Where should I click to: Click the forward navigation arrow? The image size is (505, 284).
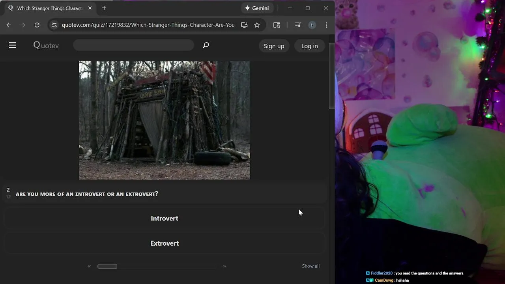23,25
